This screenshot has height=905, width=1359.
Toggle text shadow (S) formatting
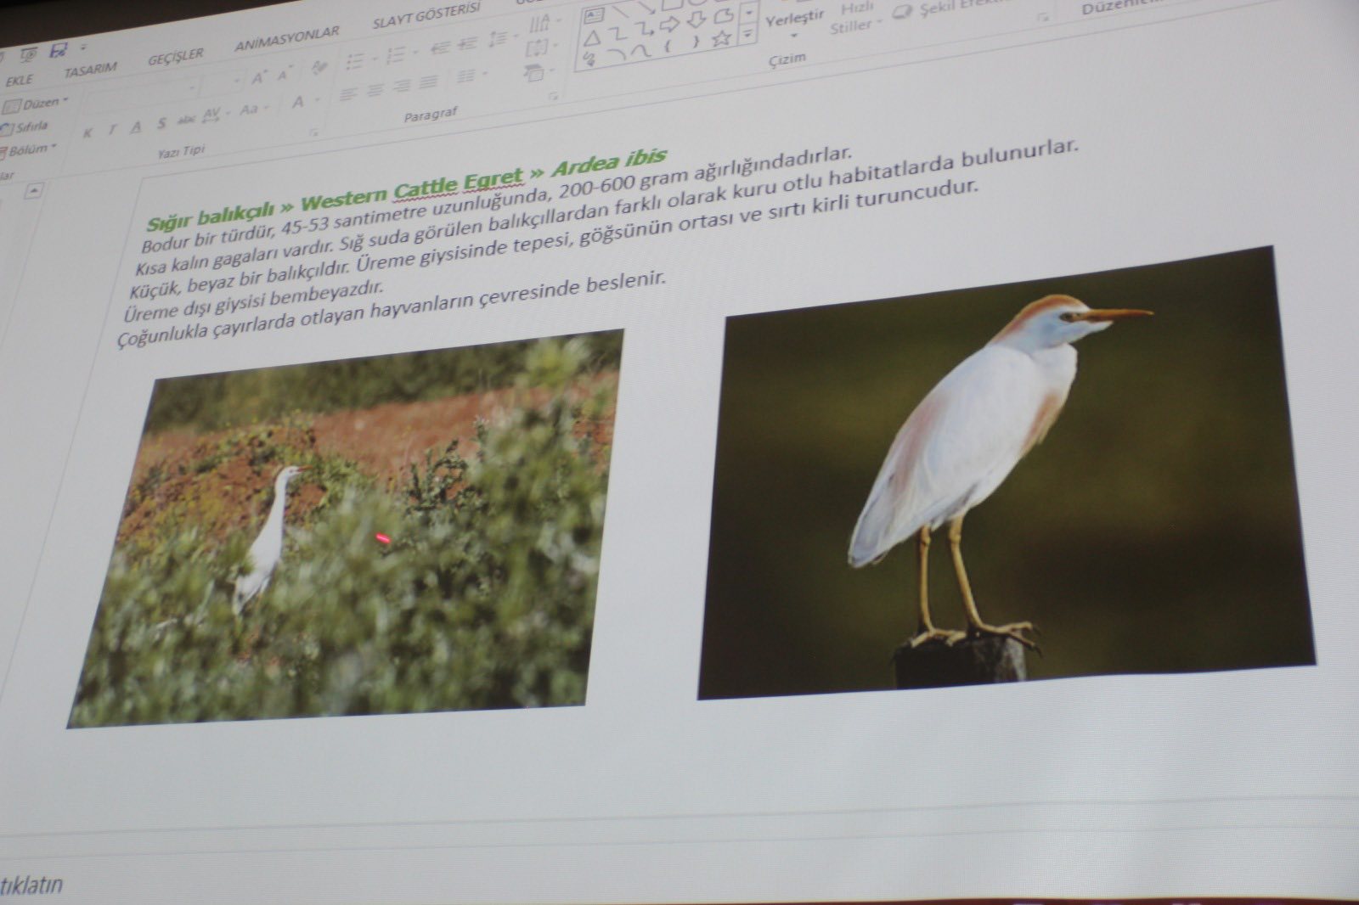(161, 124)
